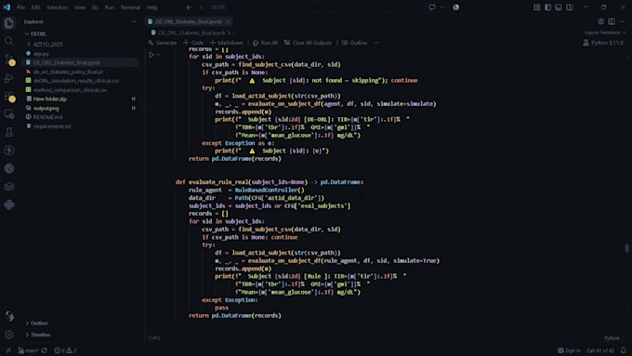Open the Chat icon in title bar

coord(432,7)
